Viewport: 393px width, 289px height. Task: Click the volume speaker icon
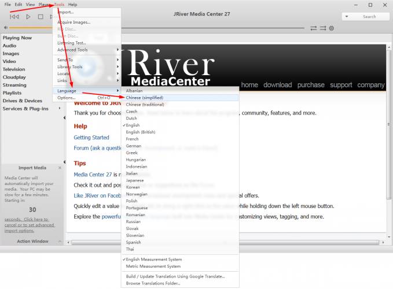pos(5,28)
